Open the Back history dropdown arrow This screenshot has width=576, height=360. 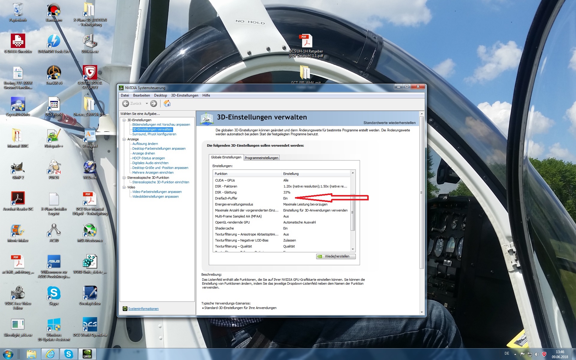[147, 103]
